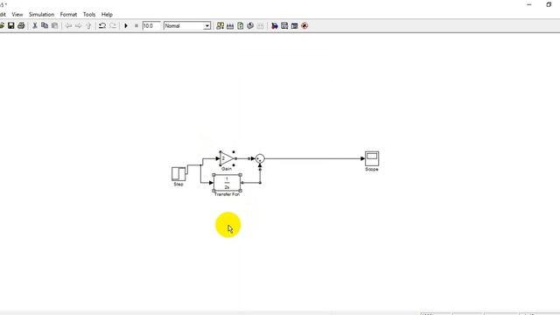Undo the last action
The height and width of the screenshot is (315, 560).
pyautogui.click(x=102, y=25)
